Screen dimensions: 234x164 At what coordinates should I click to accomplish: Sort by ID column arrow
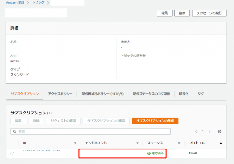pyautogui.click(x=75, y=143)
